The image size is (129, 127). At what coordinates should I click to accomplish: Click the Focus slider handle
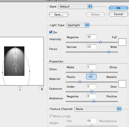(x=109, y=52)
